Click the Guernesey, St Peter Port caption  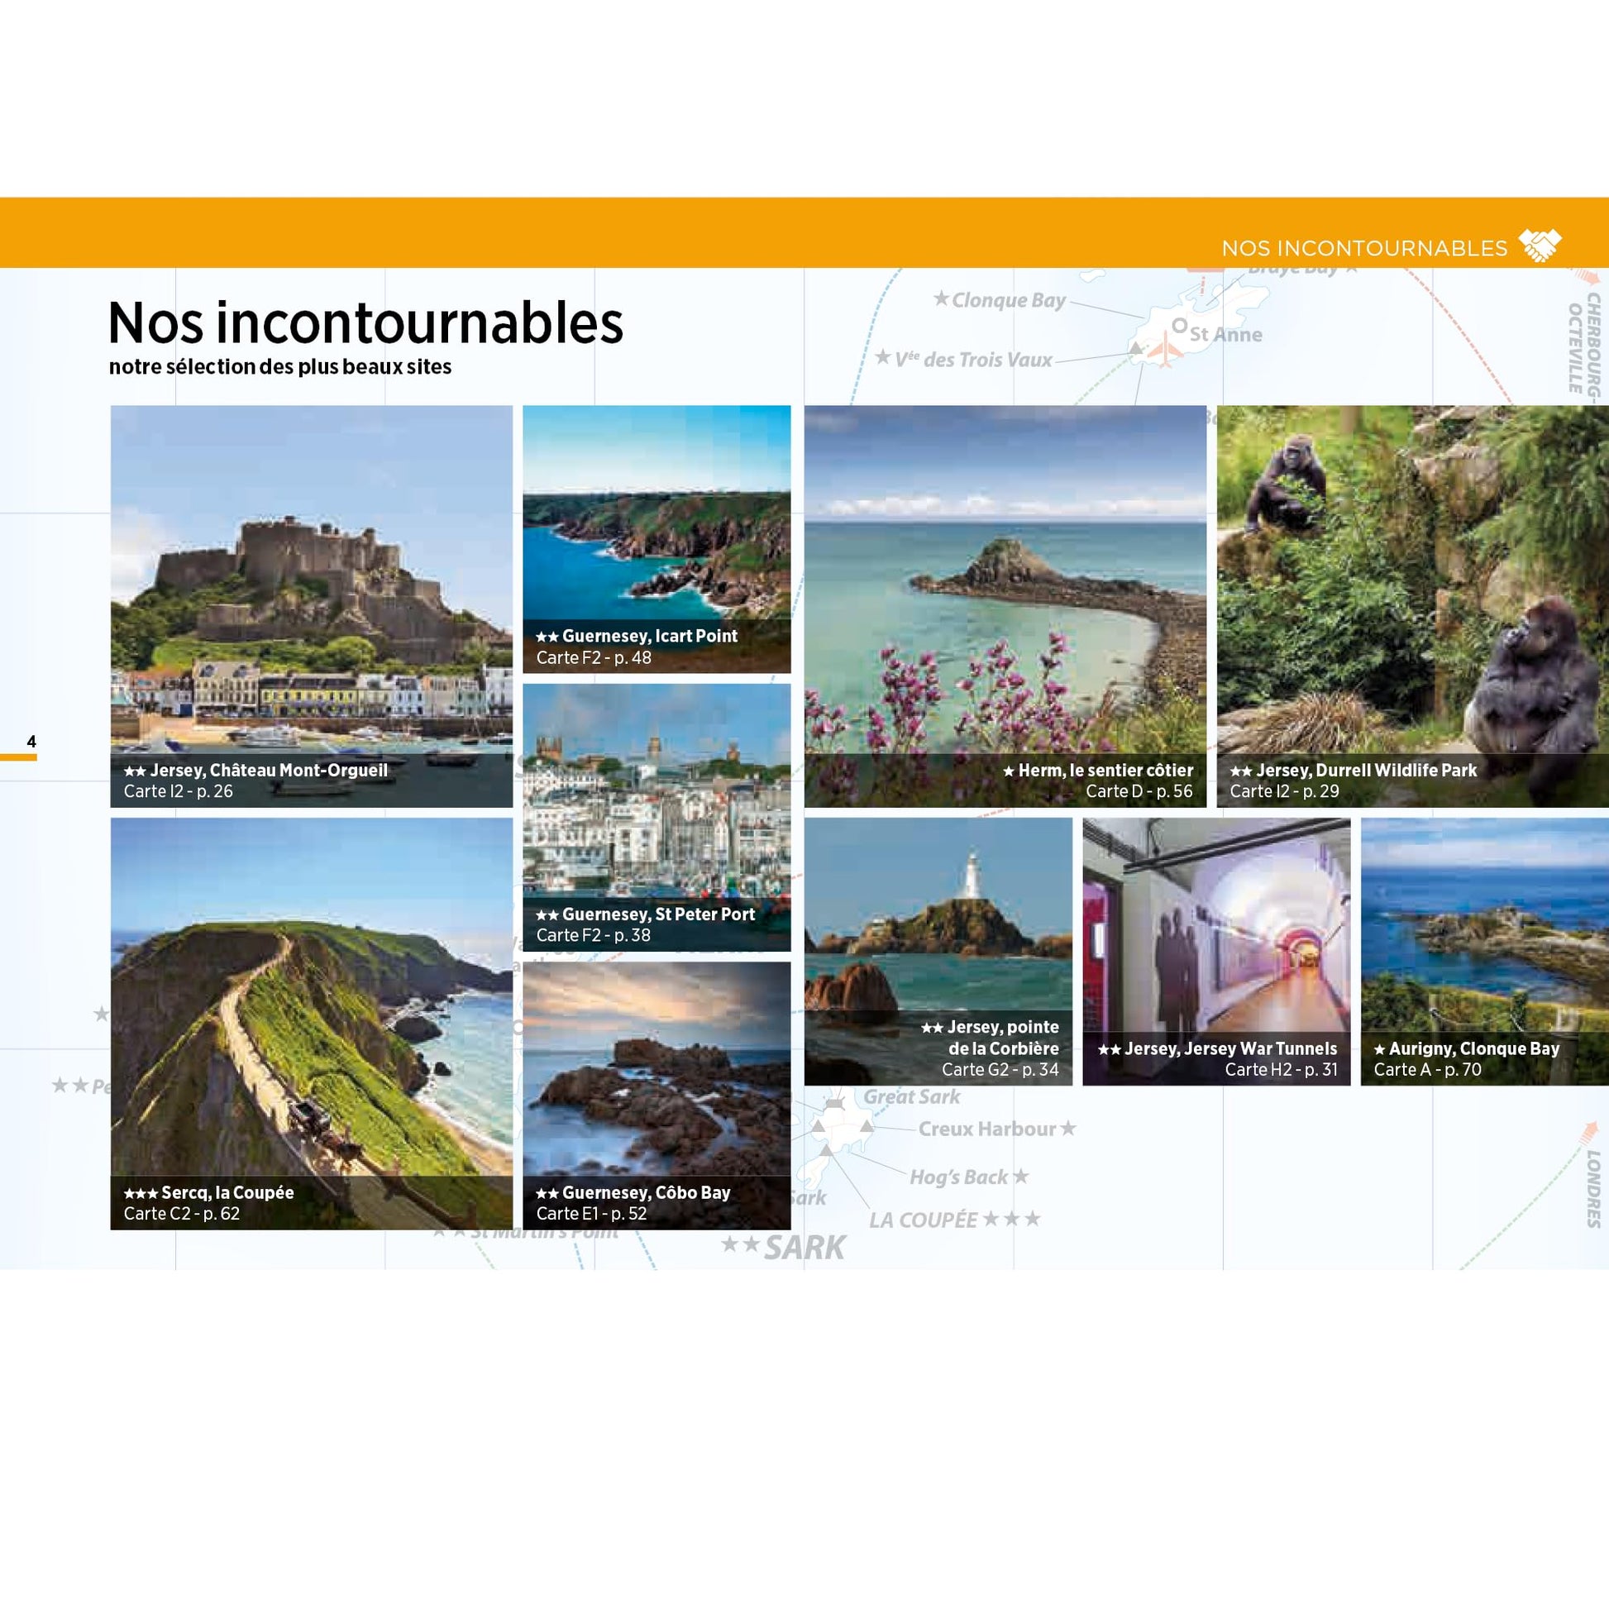coord(646,914)
